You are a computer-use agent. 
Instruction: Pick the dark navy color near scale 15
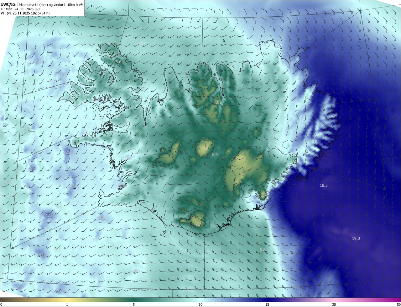click(x=267, y=300)
